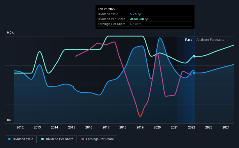Click the 2019 x-axis label
Image resolution: width=239 pixels, height=148 pixels.
140,127
